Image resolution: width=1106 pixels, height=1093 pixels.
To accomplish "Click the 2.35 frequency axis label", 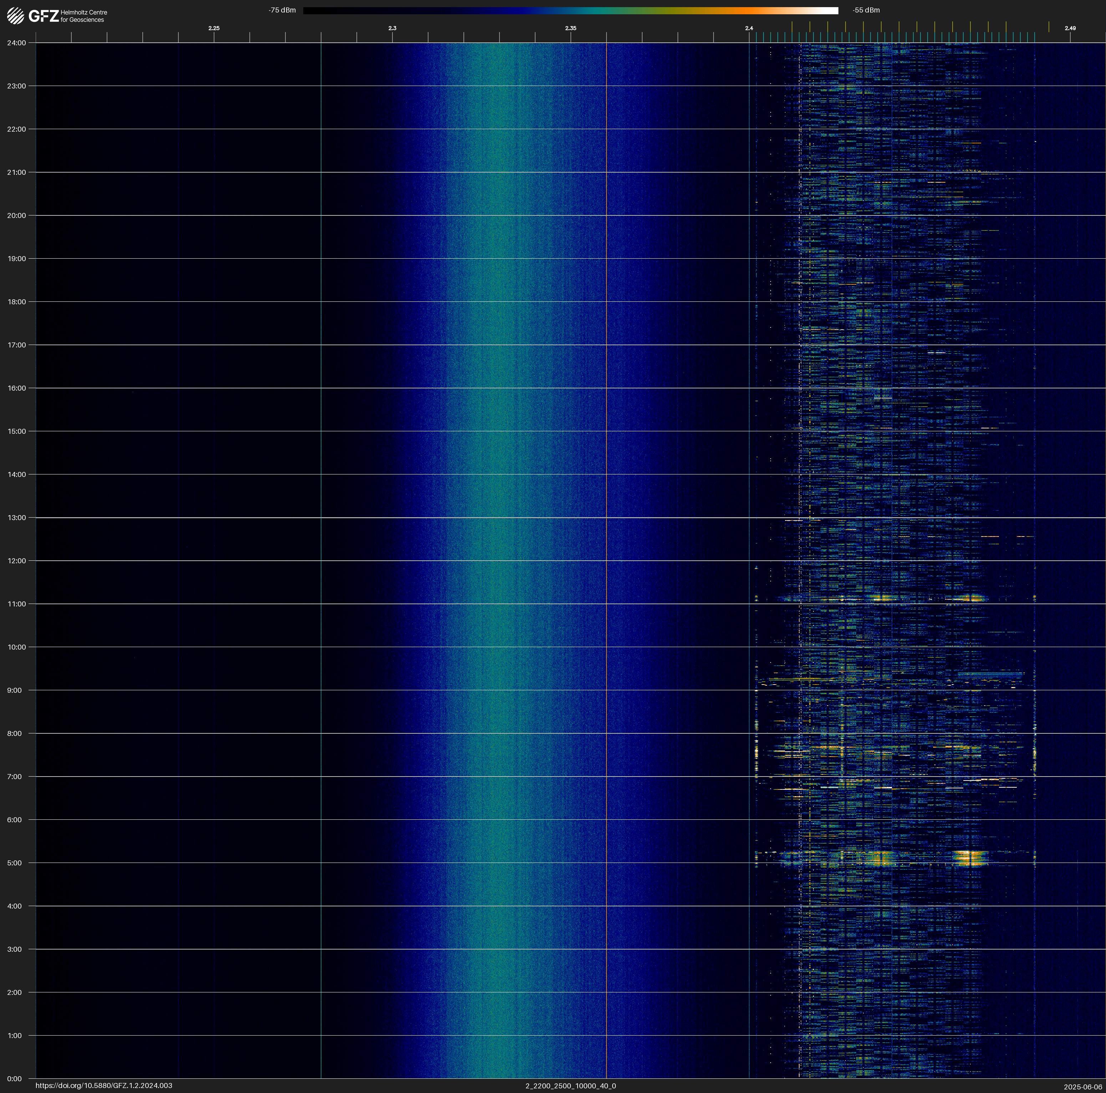I will pyautogui.click(x=570, y=28).
